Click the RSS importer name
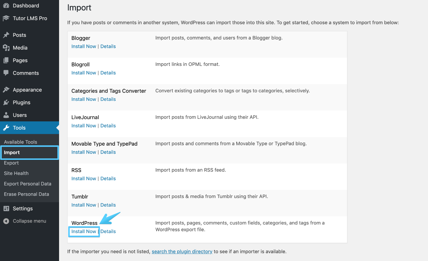The width and height of the screenshot is (428, 261). 76,170
